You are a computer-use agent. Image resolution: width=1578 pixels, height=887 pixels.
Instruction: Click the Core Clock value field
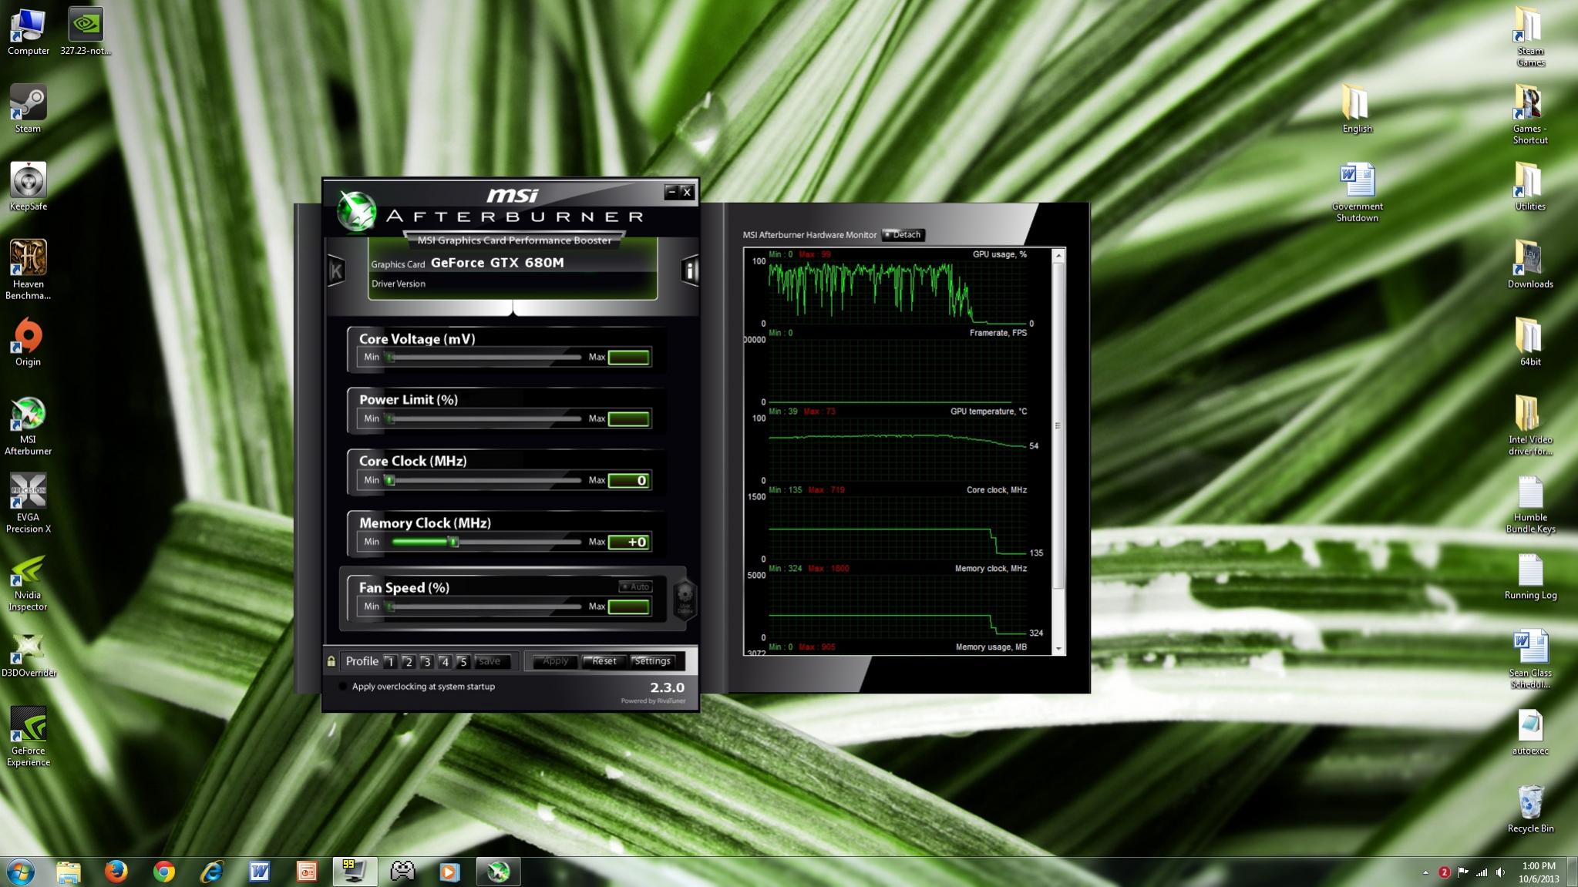pos(628,481)
